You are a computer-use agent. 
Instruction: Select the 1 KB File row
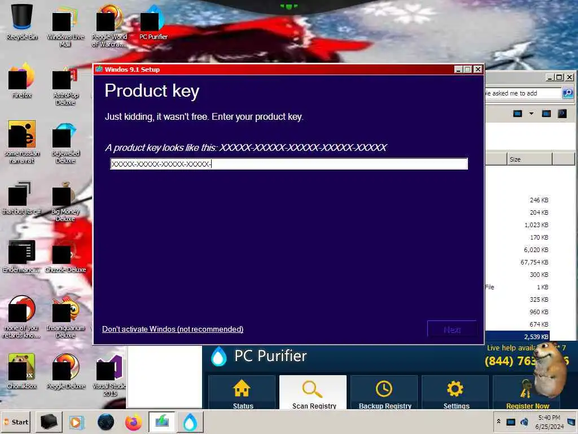tap(518, 287)
